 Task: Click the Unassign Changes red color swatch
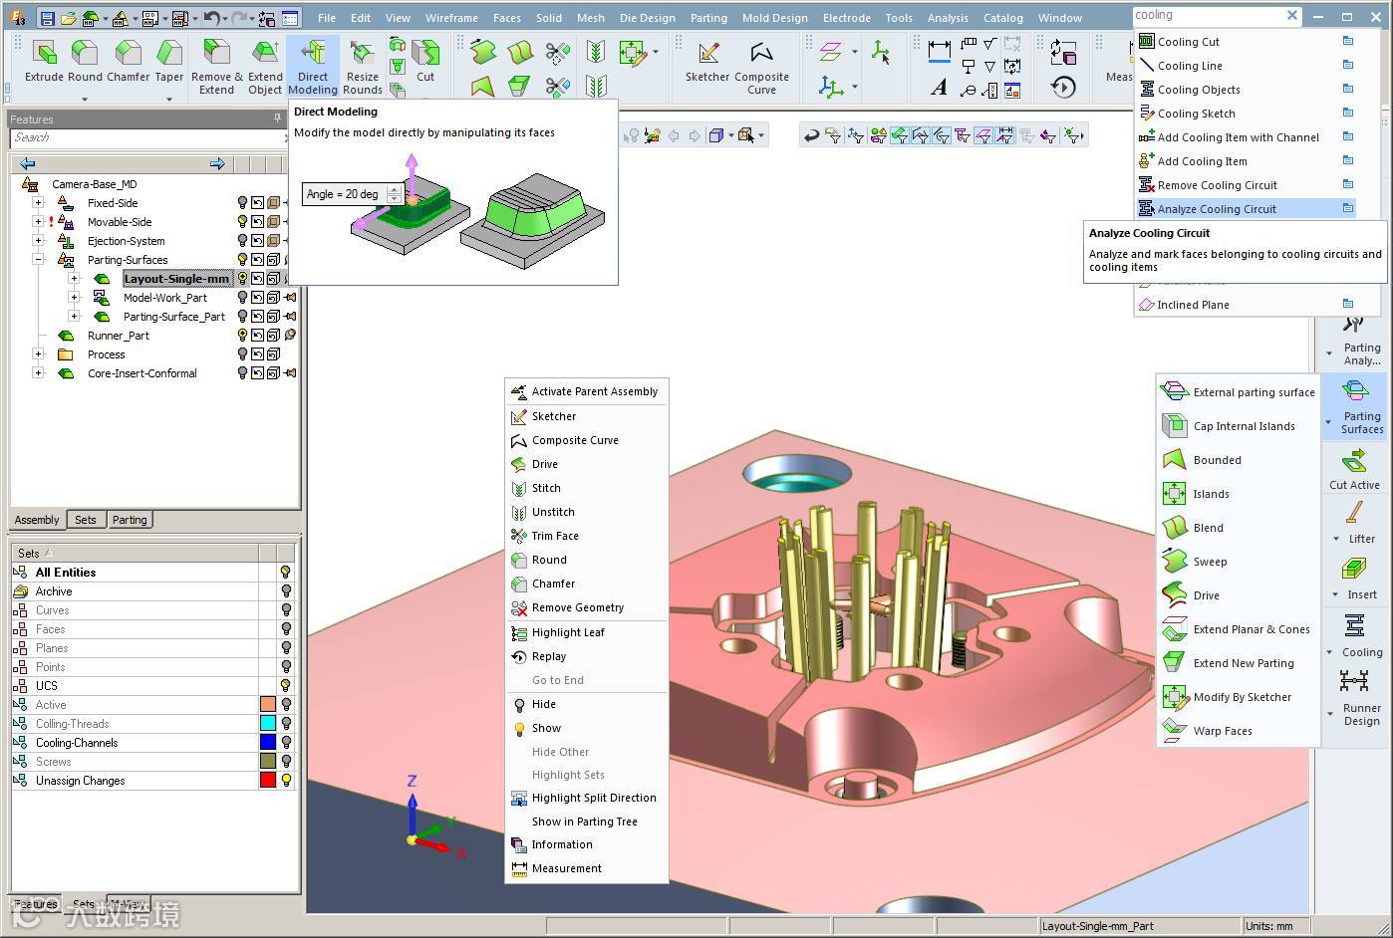[268, 781]
